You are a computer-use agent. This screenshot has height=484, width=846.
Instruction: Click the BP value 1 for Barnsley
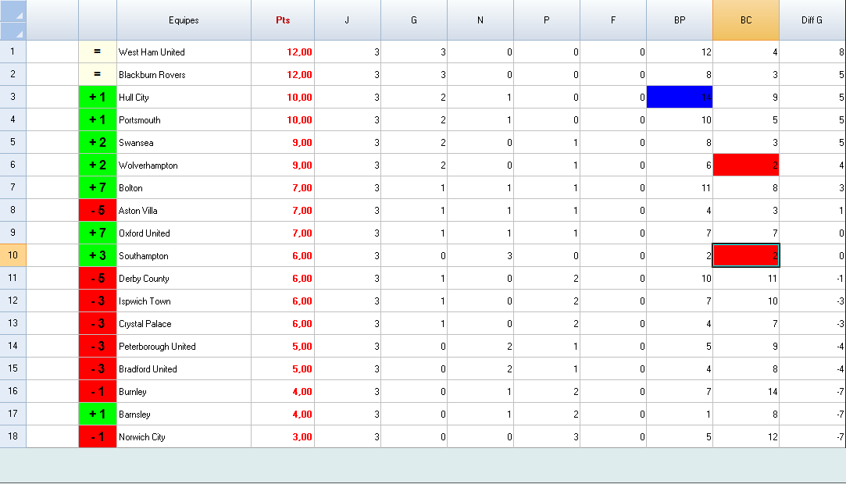(x=680, y=414)
